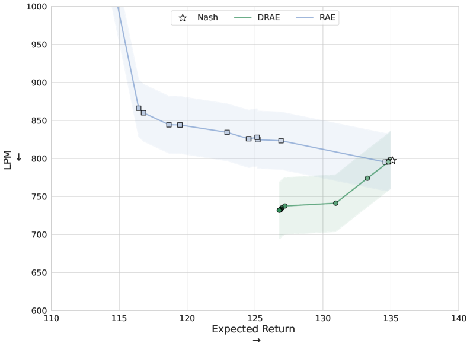The image size is (470, 349).
Task: Click the RAE square marker near return 127
Action: click(281, 141)
